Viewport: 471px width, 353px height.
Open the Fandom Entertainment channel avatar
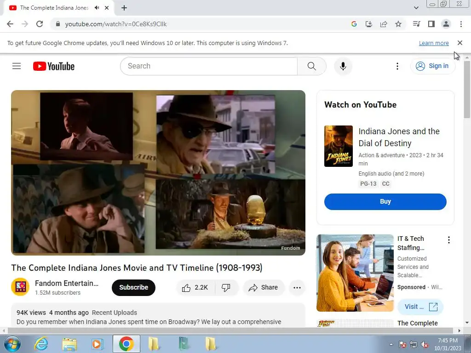point(20,287)
